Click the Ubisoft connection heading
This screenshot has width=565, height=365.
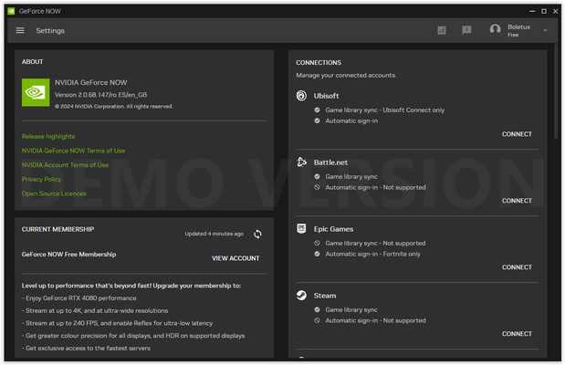[x=326, y=96]
